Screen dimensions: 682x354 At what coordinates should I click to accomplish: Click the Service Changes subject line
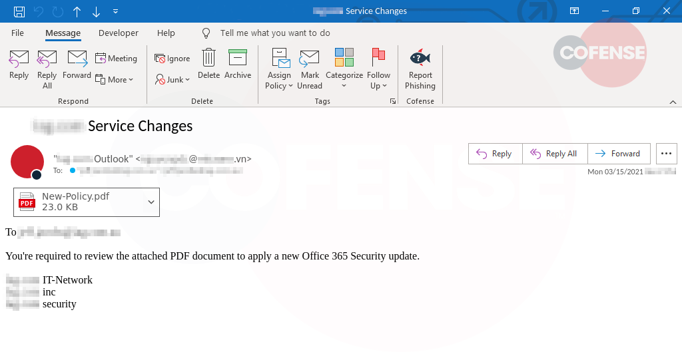point(140,126)
